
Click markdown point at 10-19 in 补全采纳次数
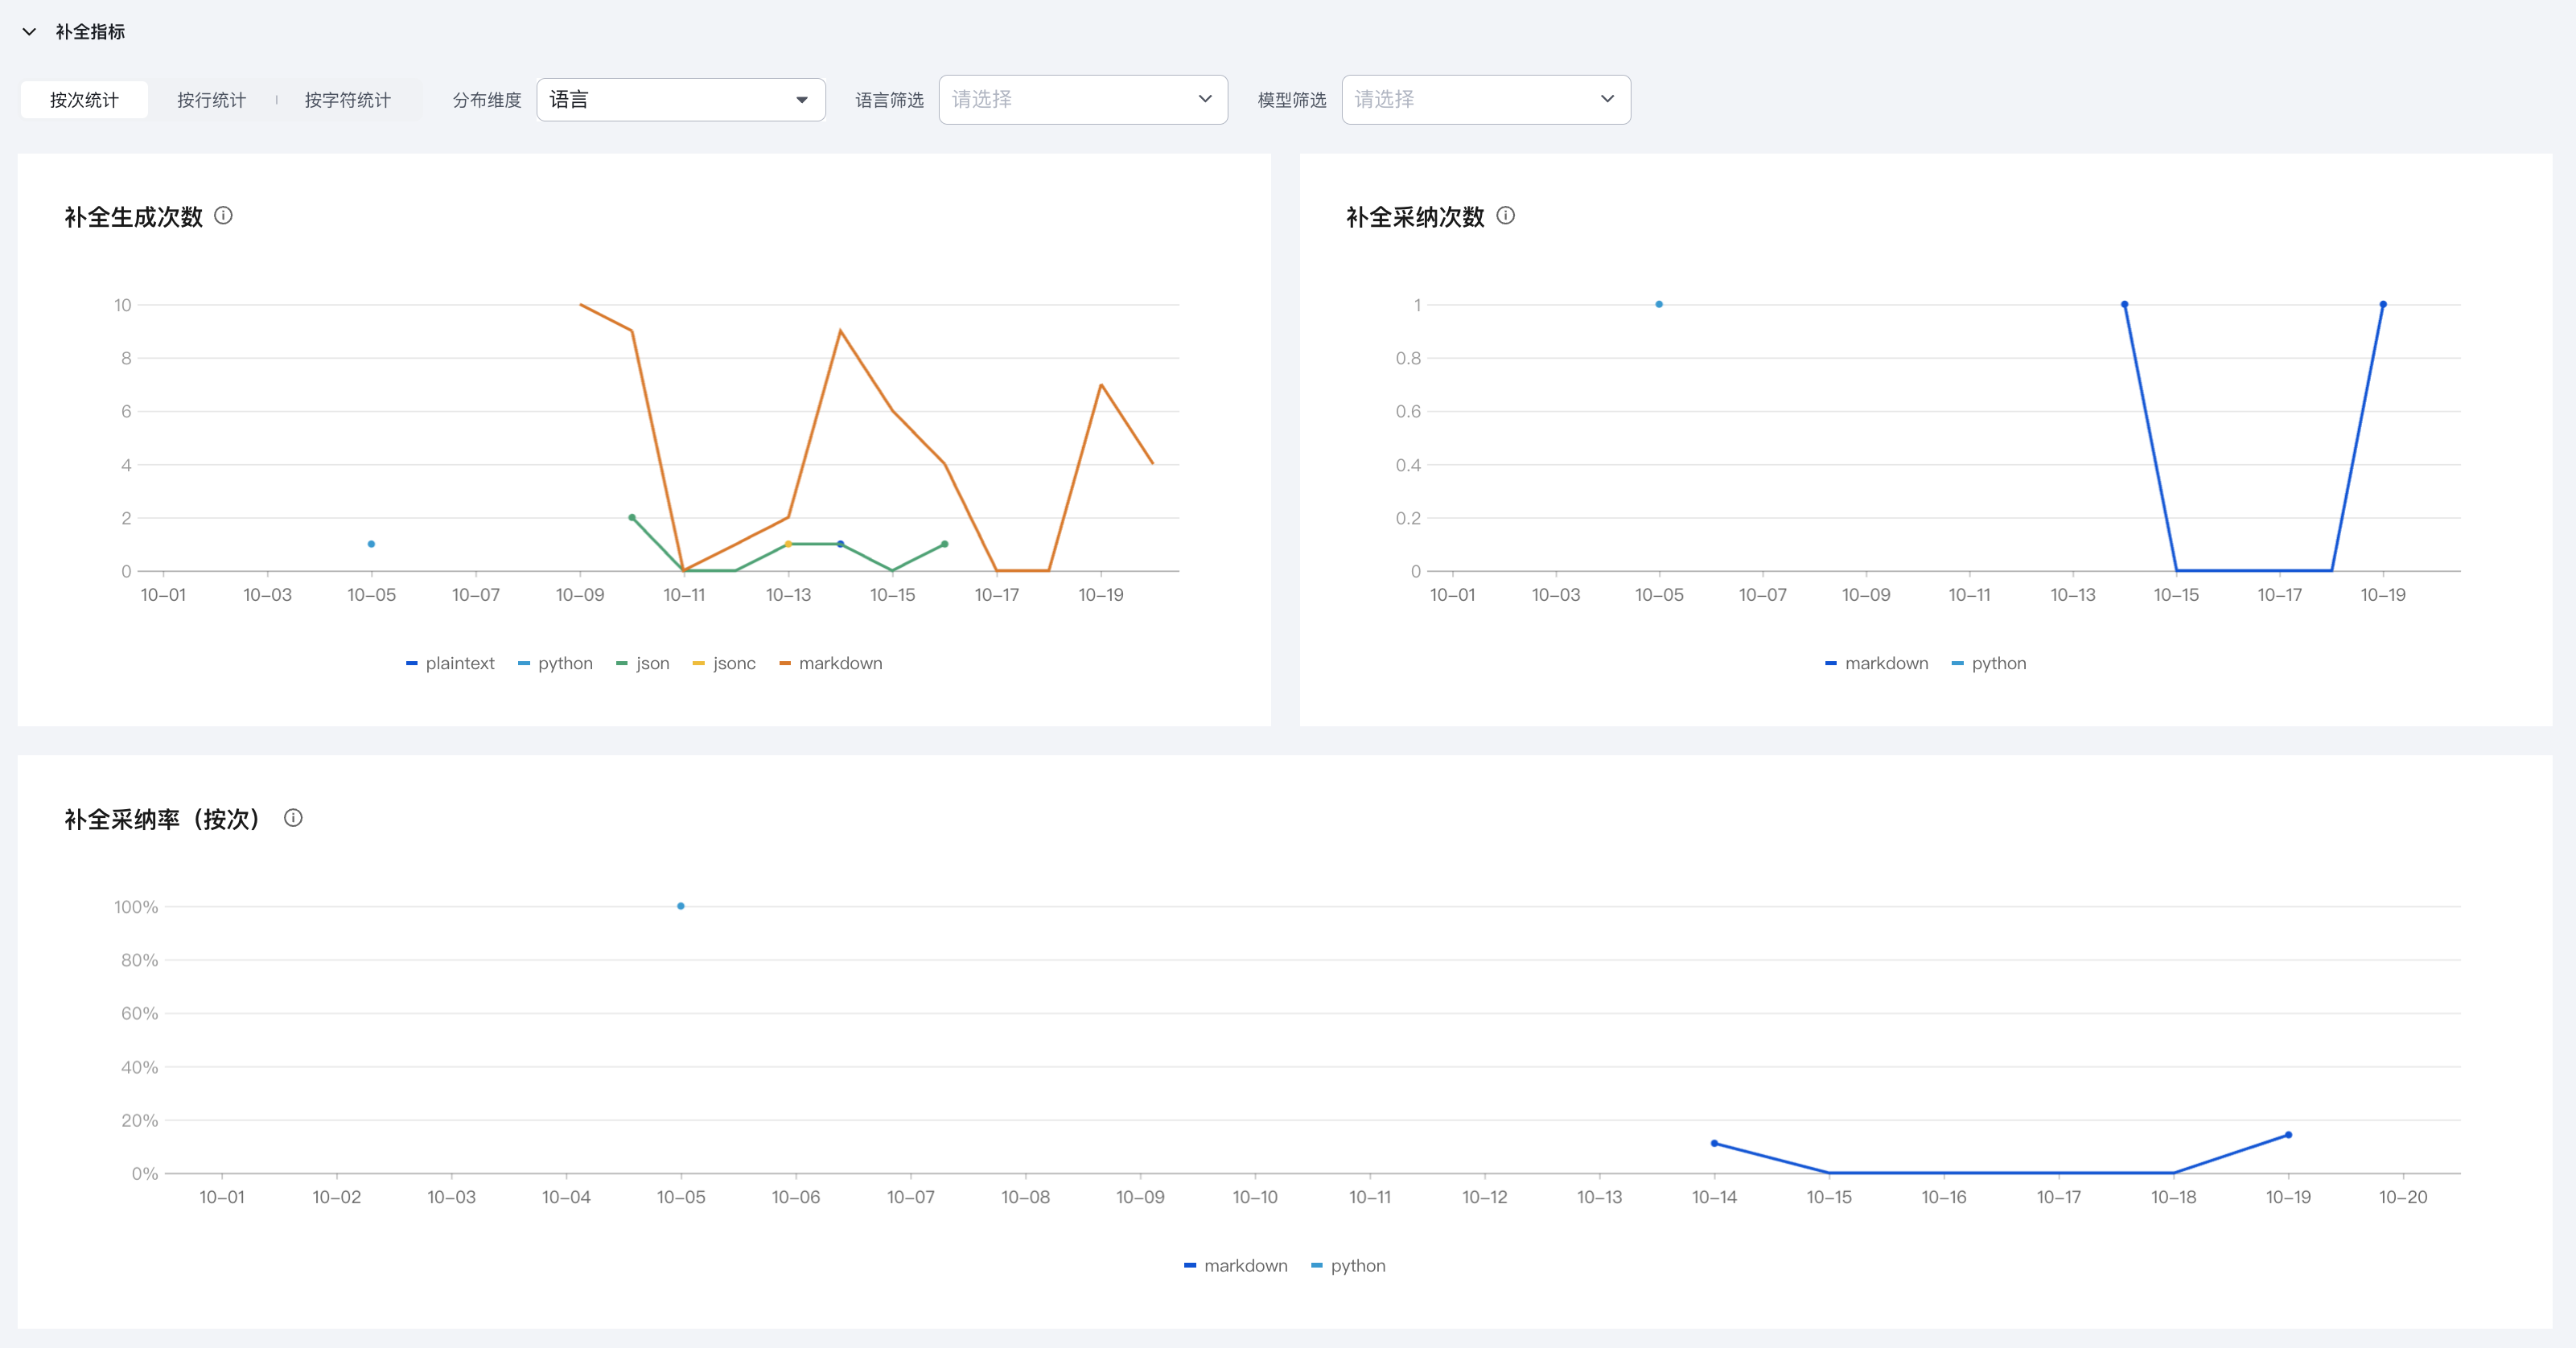point(2383,304)
